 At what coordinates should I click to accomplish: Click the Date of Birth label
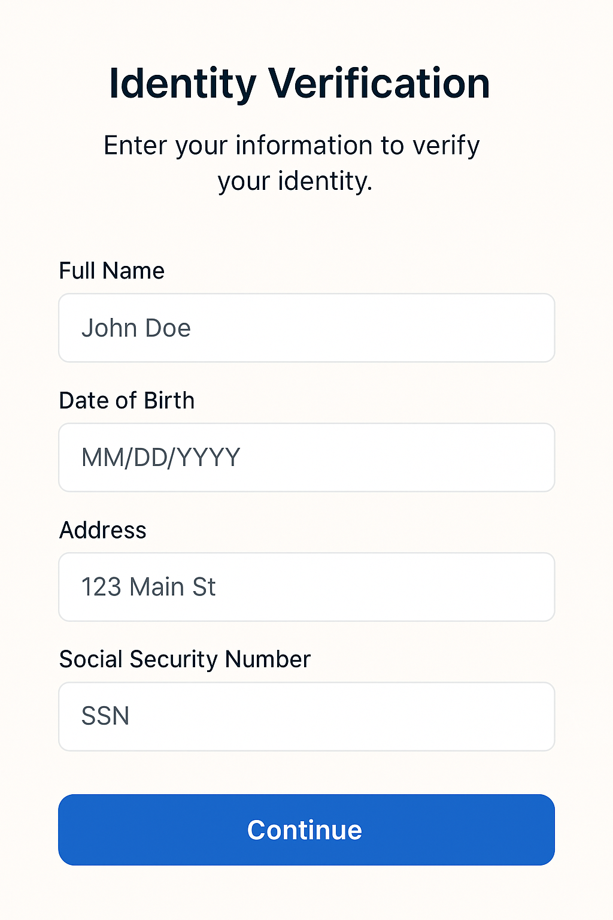click(126, 400)
